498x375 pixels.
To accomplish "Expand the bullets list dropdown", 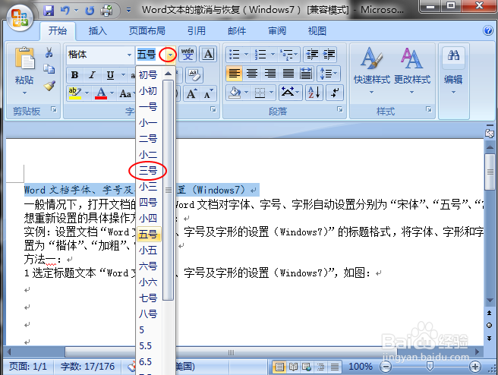I will [246, 55].
